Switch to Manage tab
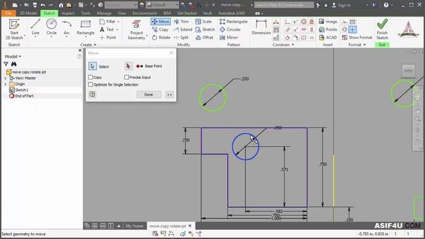 (x=104, y=13)
